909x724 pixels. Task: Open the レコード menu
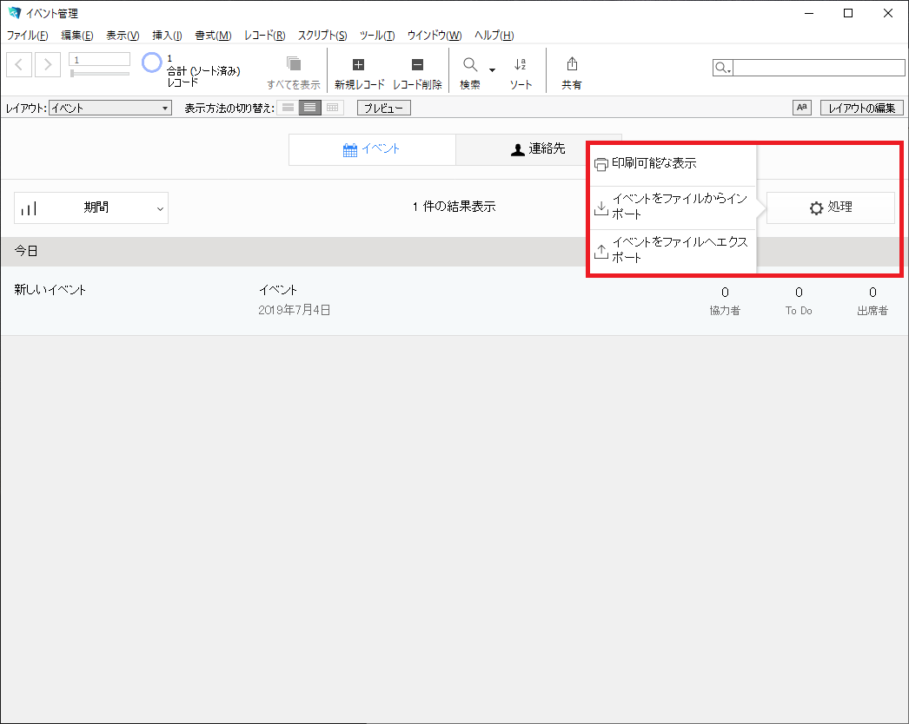point(265,36)
